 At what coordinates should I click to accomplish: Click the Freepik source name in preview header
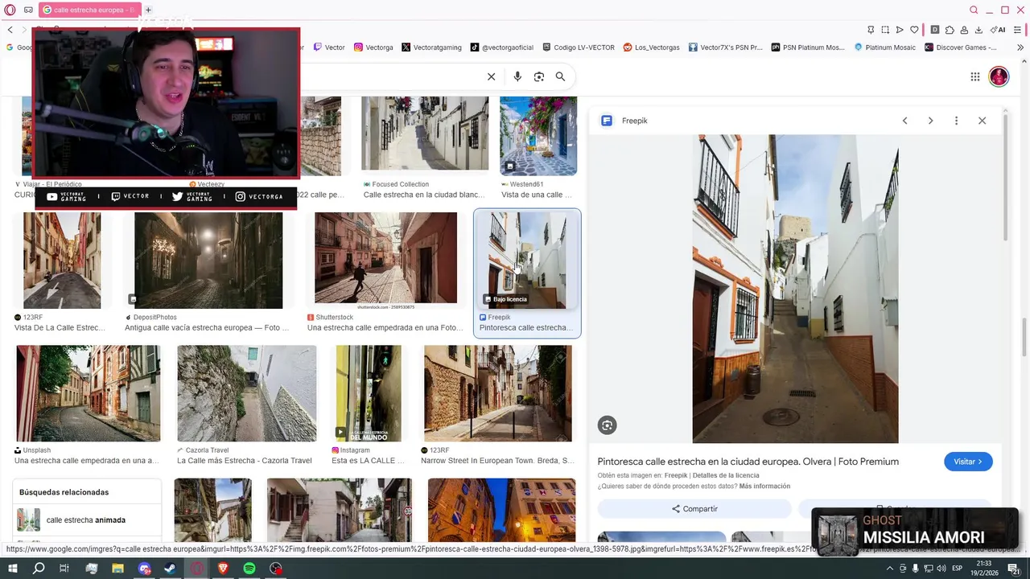pos(634,121)
